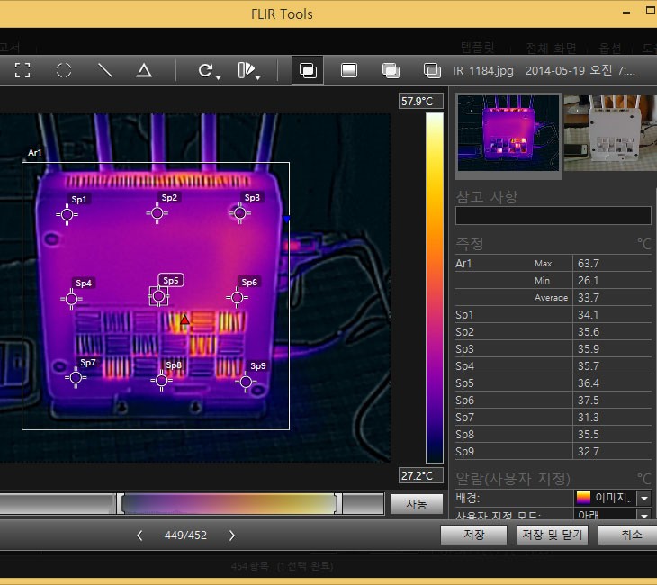
Task: Click the Sp6 spot marker on image
Action: coord(238,298)
